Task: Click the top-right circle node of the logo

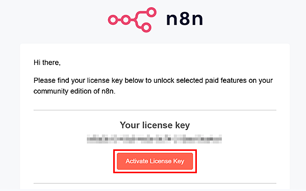Action: point(151,12)
